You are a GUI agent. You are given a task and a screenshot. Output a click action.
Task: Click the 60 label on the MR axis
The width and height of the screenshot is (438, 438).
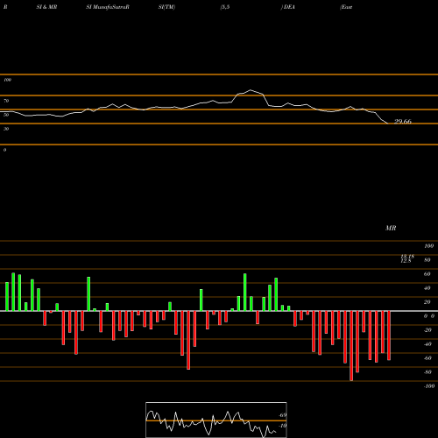click(427, 274)
